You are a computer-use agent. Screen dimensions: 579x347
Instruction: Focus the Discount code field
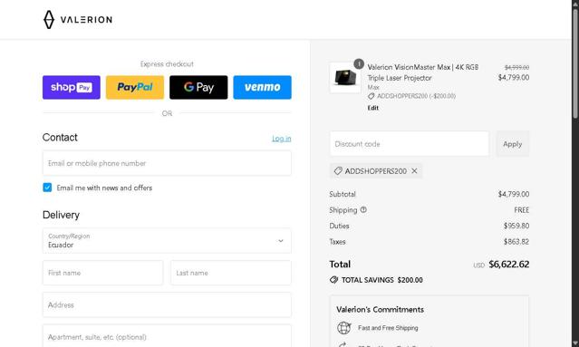point(410,144)
